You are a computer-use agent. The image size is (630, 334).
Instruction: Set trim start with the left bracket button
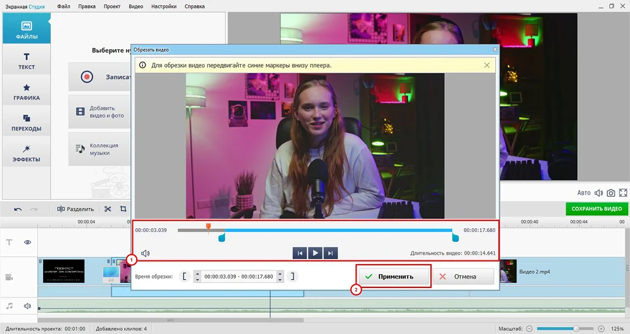(184, 277)
